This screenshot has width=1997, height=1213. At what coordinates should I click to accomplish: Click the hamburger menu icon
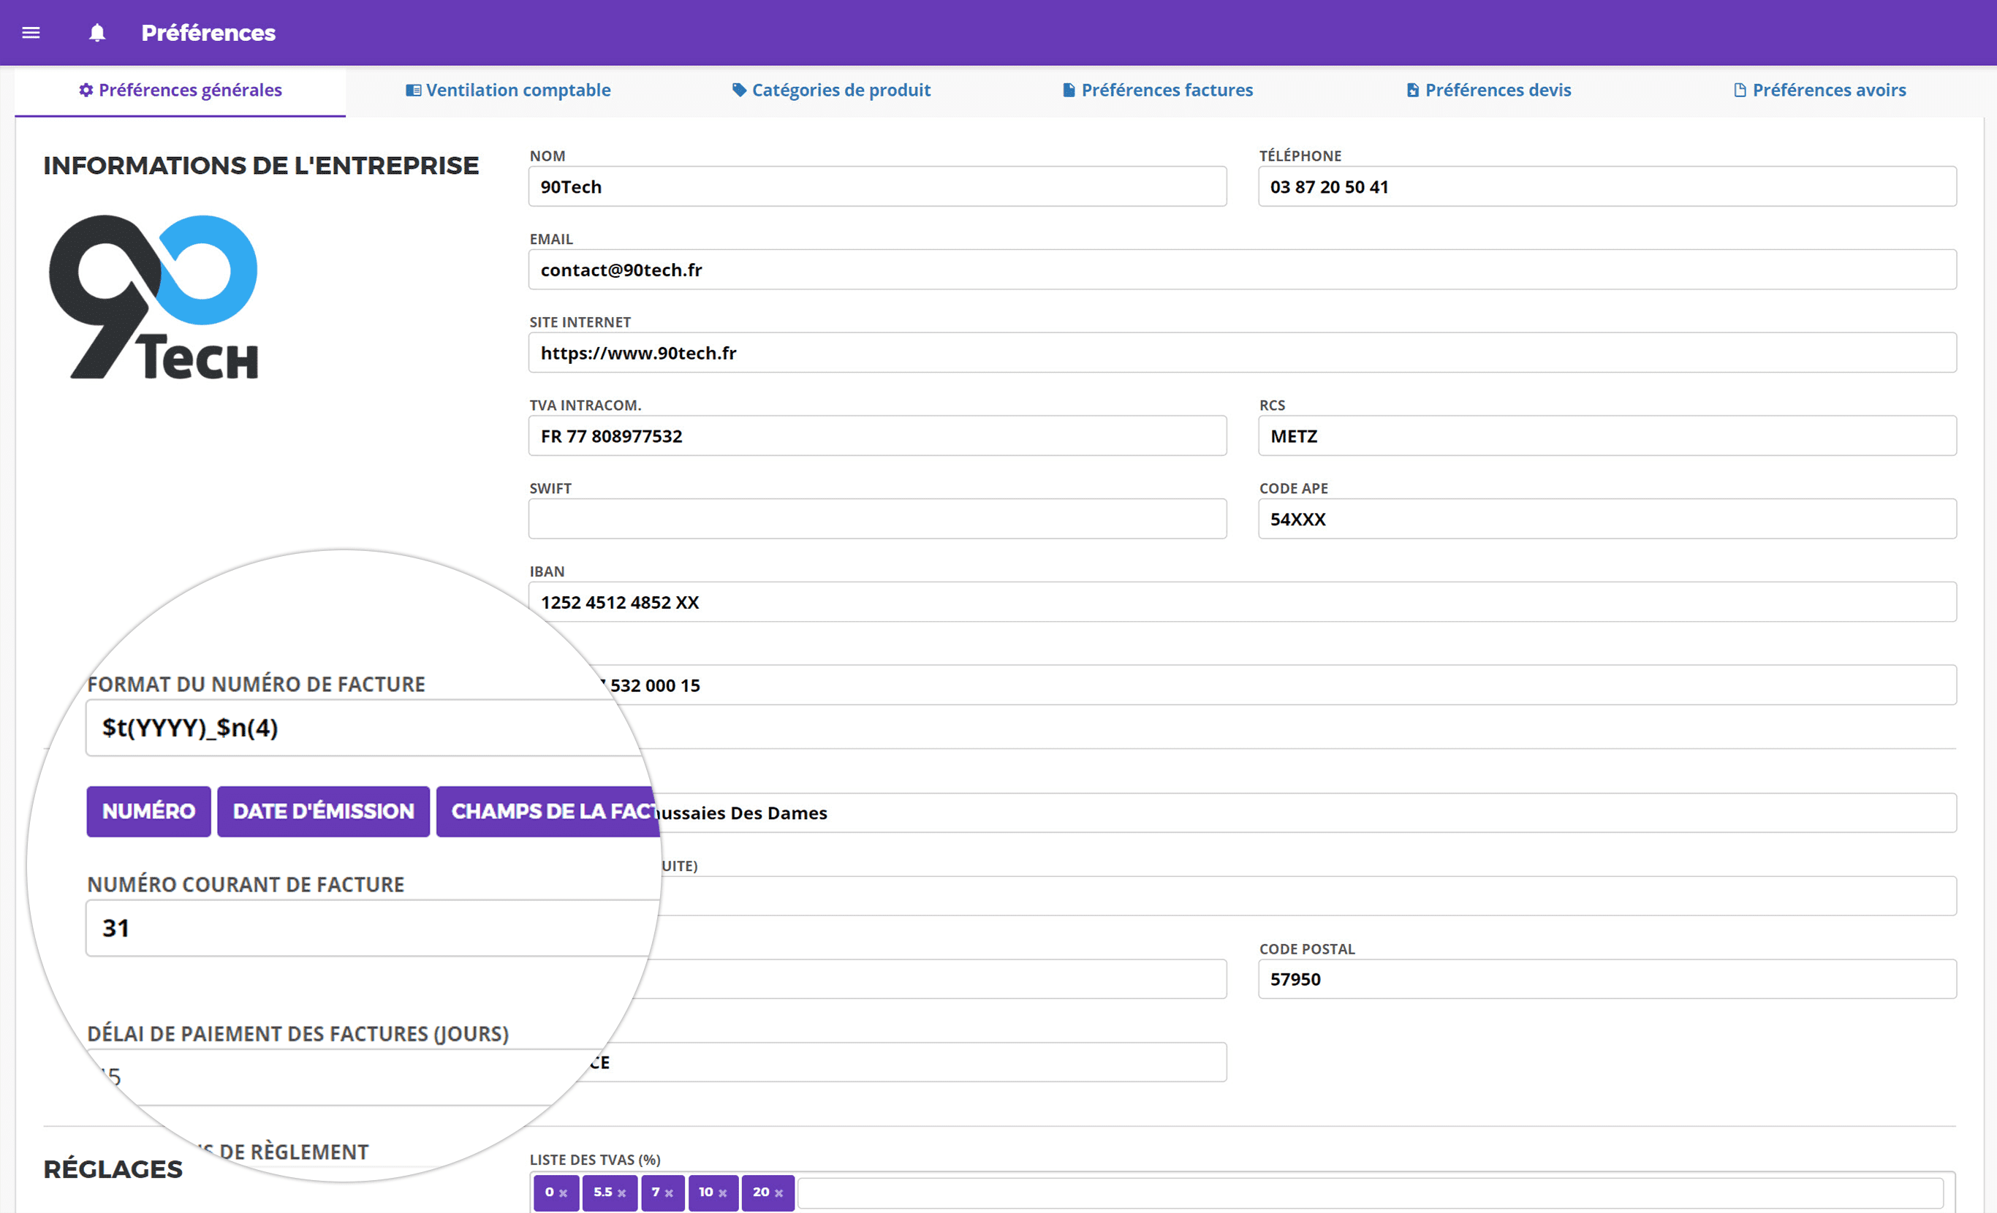pos(31,31)
